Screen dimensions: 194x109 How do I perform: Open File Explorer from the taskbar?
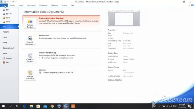31,106
